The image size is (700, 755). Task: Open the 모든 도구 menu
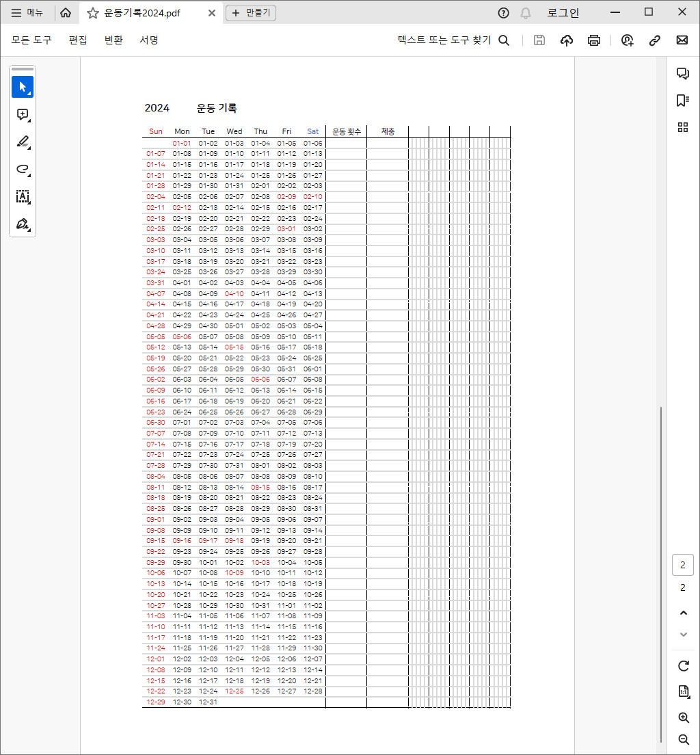coord(31,40)
